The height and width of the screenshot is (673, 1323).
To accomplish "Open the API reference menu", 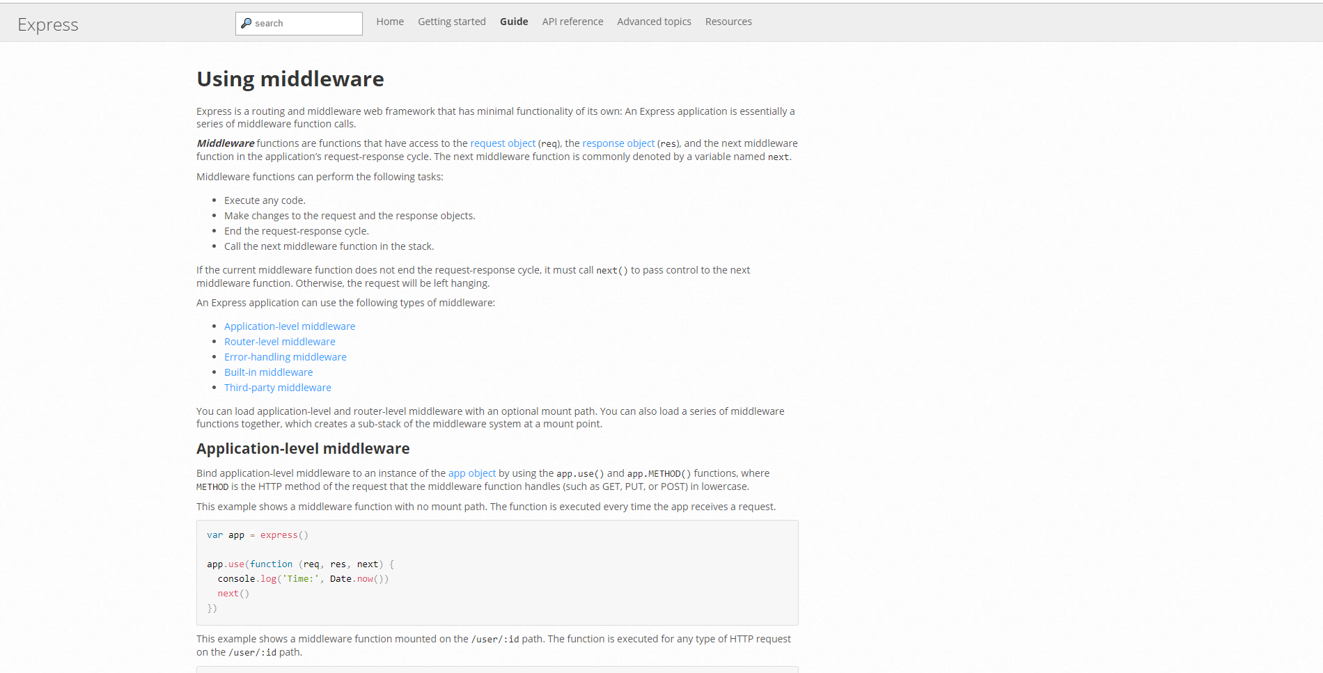I will [572, 22].
